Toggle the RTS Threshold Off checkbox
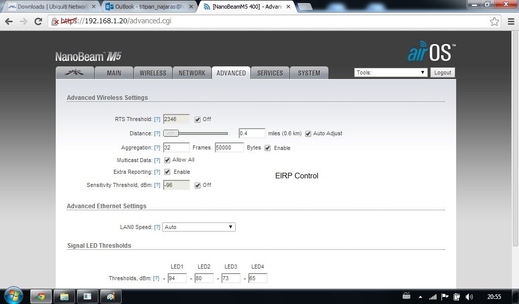This screenshot has width=519, height=304. click(x=198, y=120)
